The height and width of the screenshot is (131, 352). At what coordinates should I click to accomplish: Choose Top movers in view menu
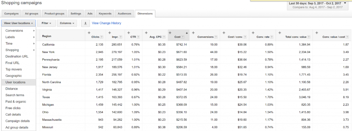coord(19,69)
